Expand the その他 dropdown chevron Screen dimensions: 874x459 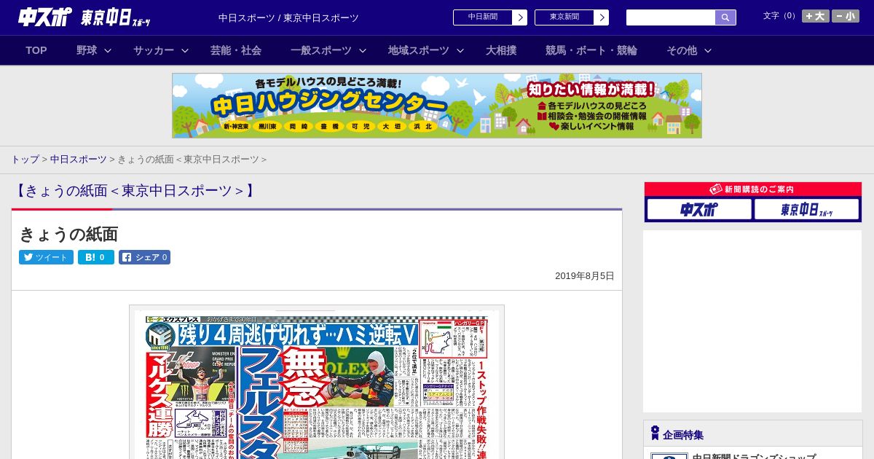pos(708,50)
